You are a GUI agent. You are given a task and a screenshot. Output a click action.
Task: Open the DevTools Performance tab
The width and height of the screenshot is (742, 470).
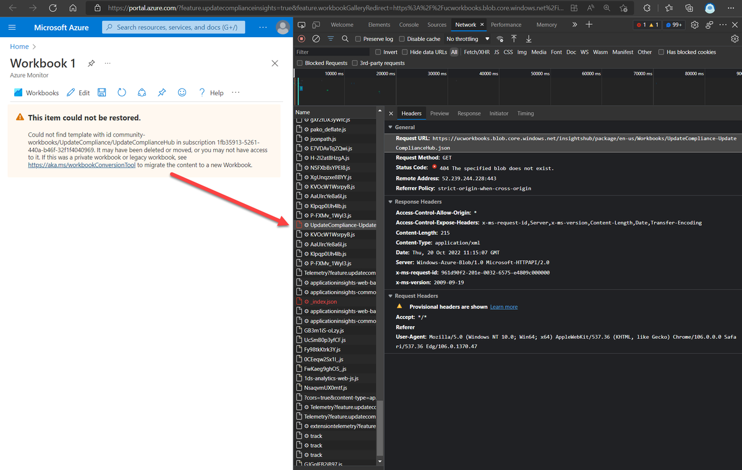click(x=506, y=25)
